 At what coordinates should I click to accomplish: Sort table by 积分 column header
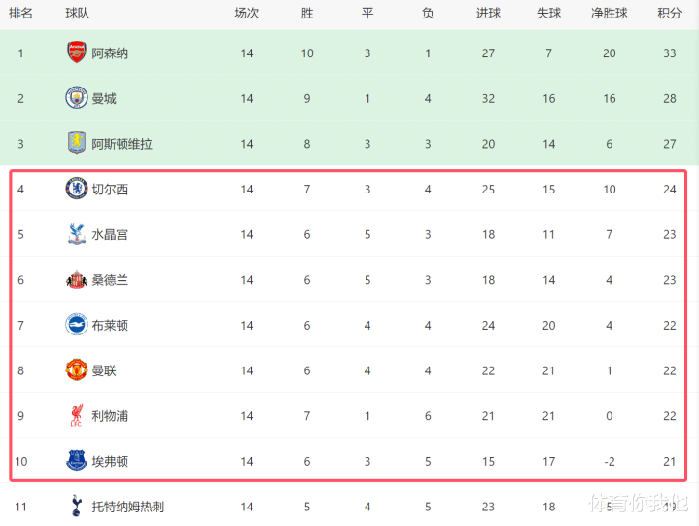click(x=669, y=14)
